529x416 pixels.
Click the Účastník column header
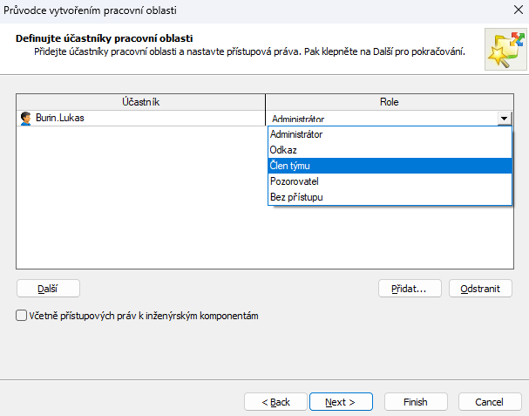[x=140, y=102]
